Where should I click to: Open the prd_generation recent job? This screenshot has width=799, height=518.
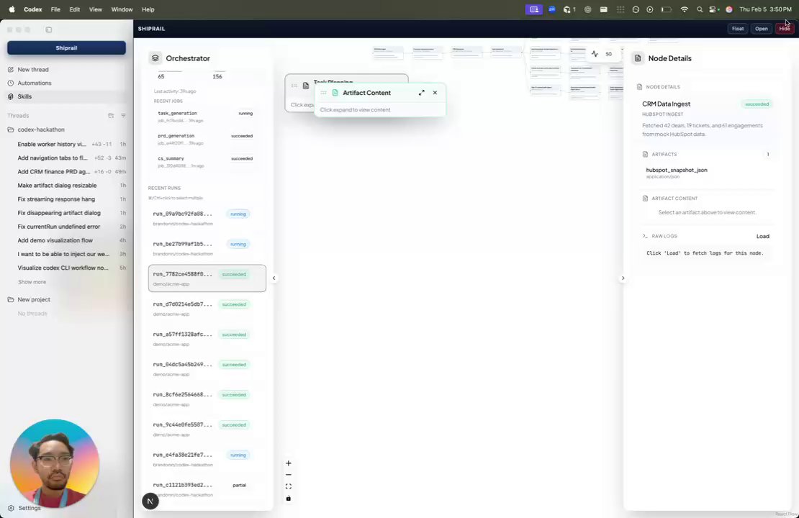[205, 139]
